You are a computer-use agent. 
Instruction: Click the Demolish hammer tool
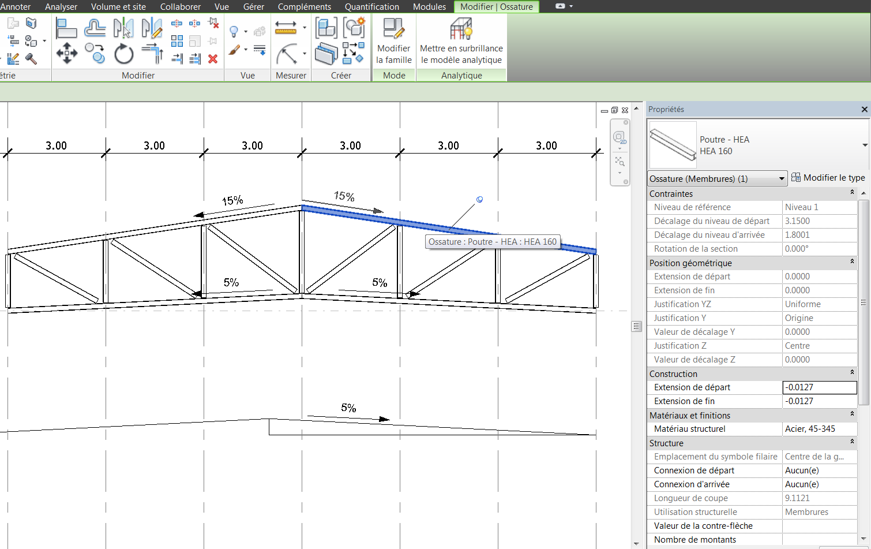coord(31,58)
